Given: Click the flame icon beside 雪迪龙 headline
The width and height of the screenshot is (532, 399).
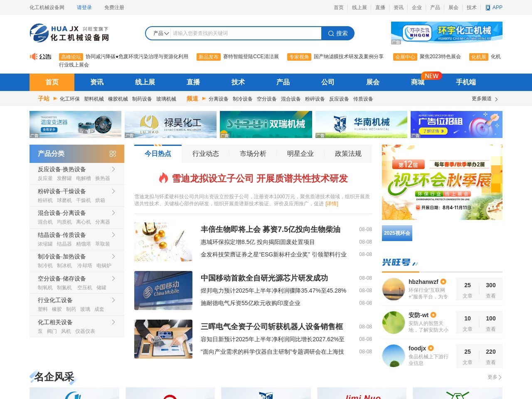Looking at the screenshot, I should (x=162, y=179).
